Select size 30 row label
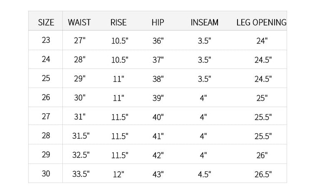Image resolution: width=312 pixels, height=195 pixels. 46,173
